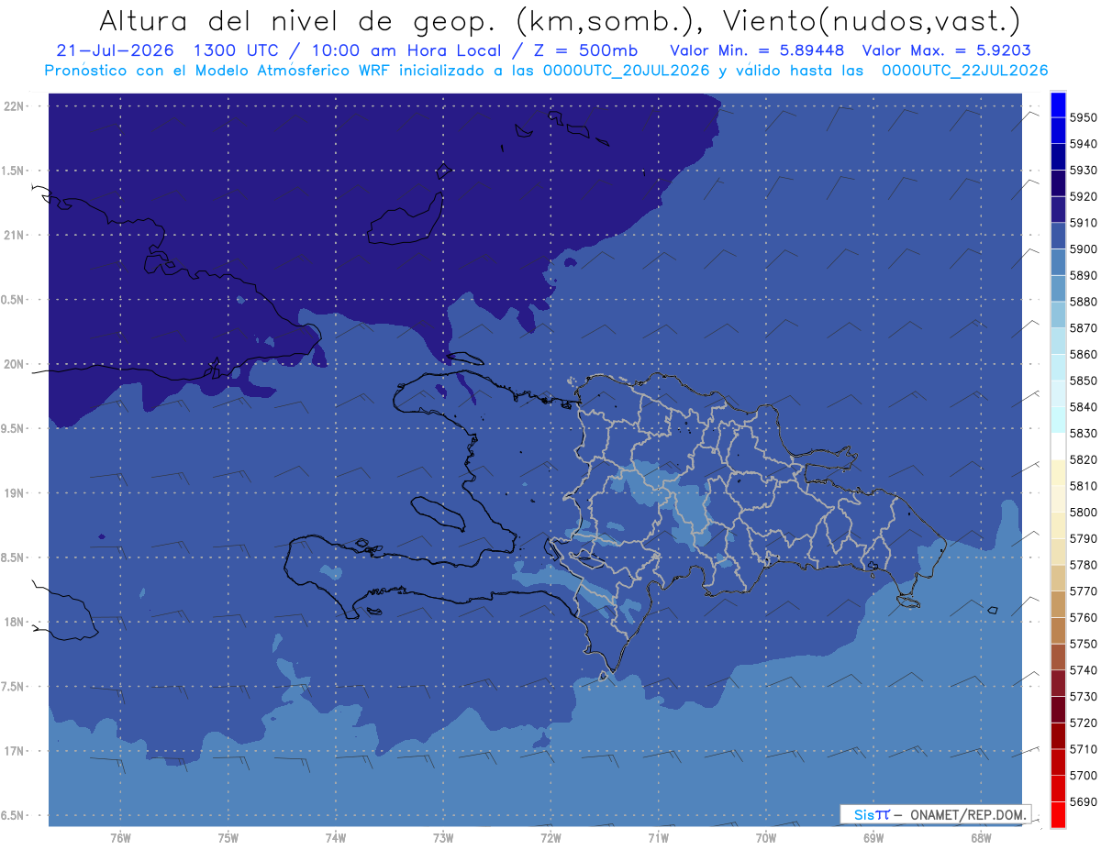This screenshot has width=1101, height=850.
Task: Select the '0000UTC_22JUL2026' valid-until time
Action: point(964,71)
